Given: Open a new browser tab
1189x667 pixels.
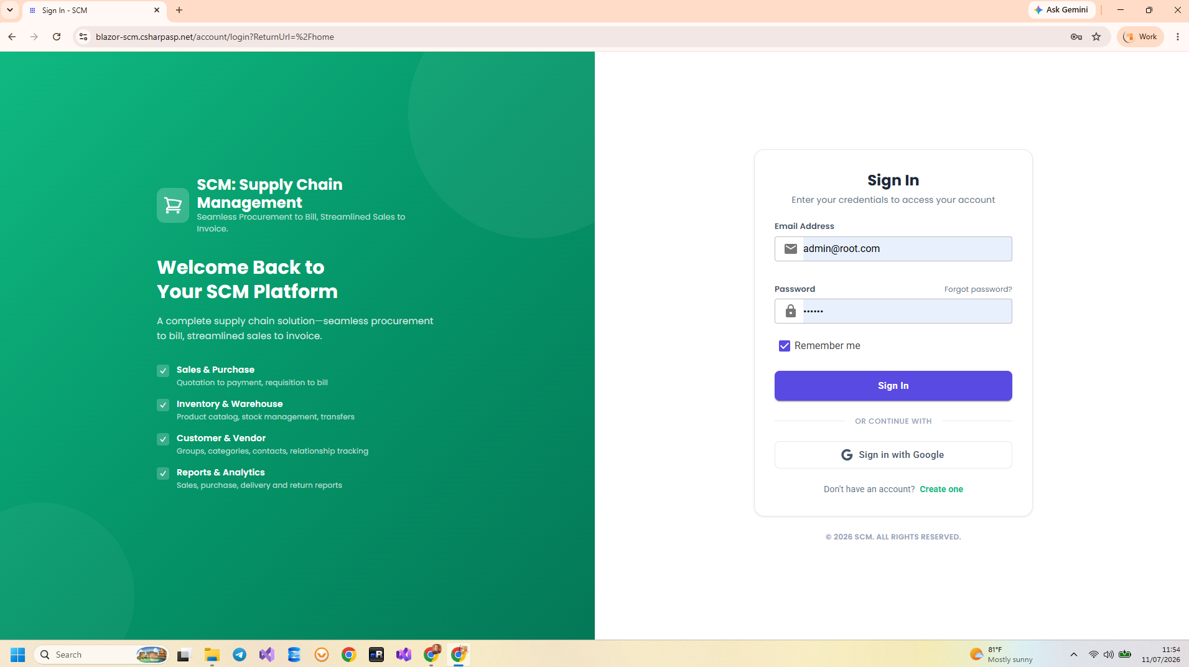Looking at the screenshot, I should click(179, 10).
